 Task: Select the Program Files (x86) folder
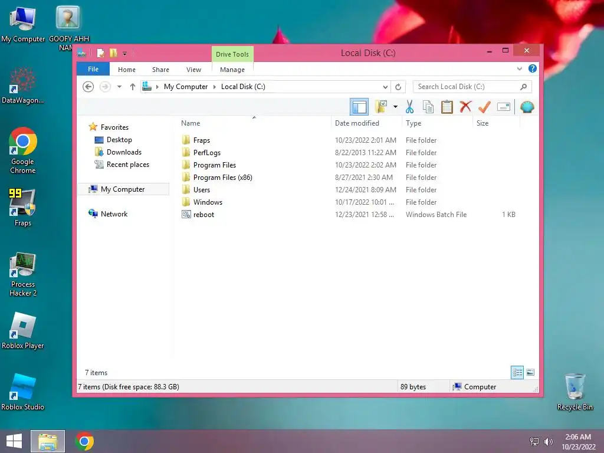222,177
